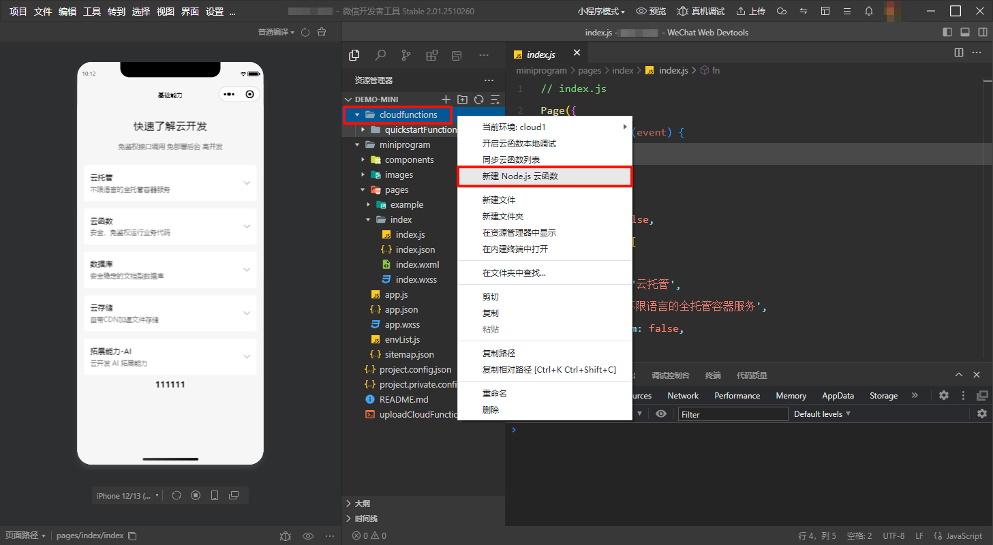Click the 预览 preview button
Viewport: 993px width, 545px height.
(651, 12)
